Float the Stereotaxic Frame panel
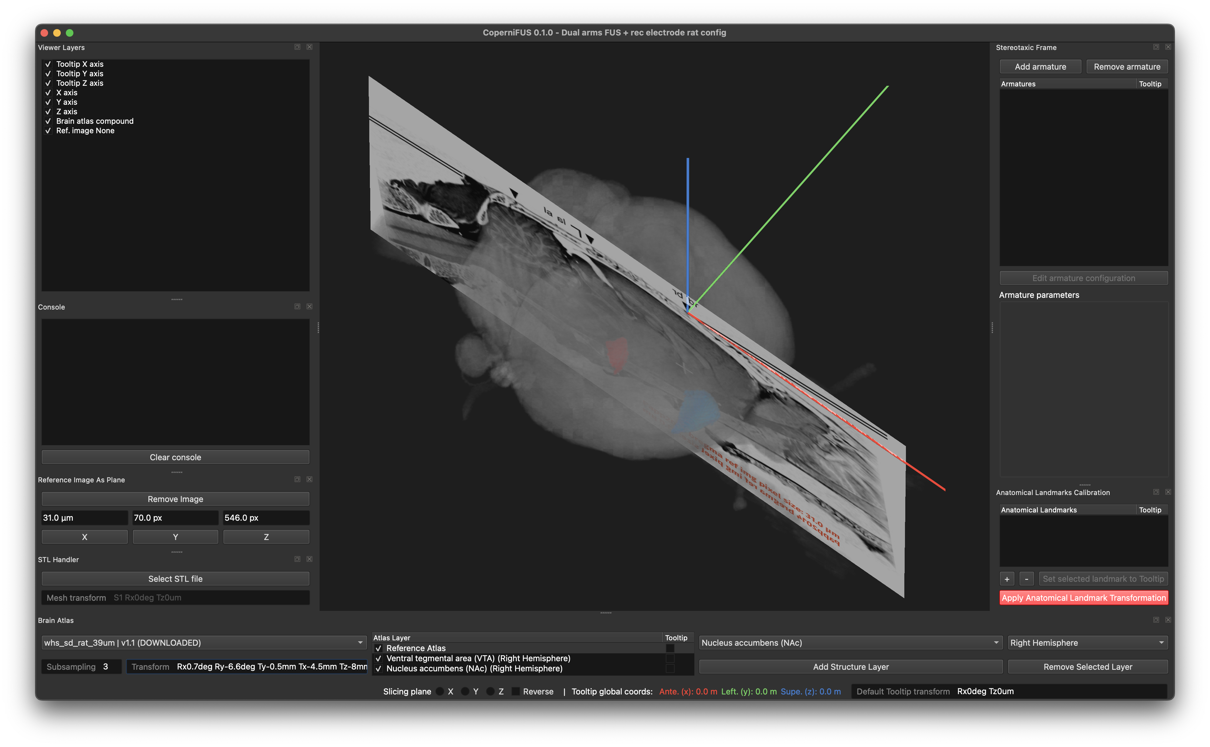Screen dimensions: 1210x747 (1156, 47)
